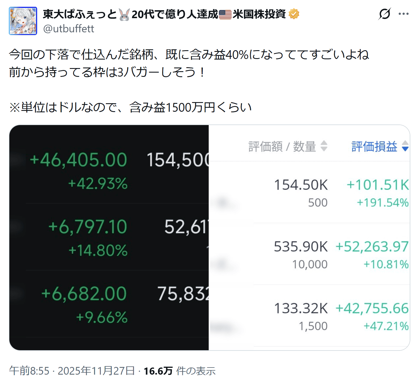Select the 154.50K holding row

309,192
